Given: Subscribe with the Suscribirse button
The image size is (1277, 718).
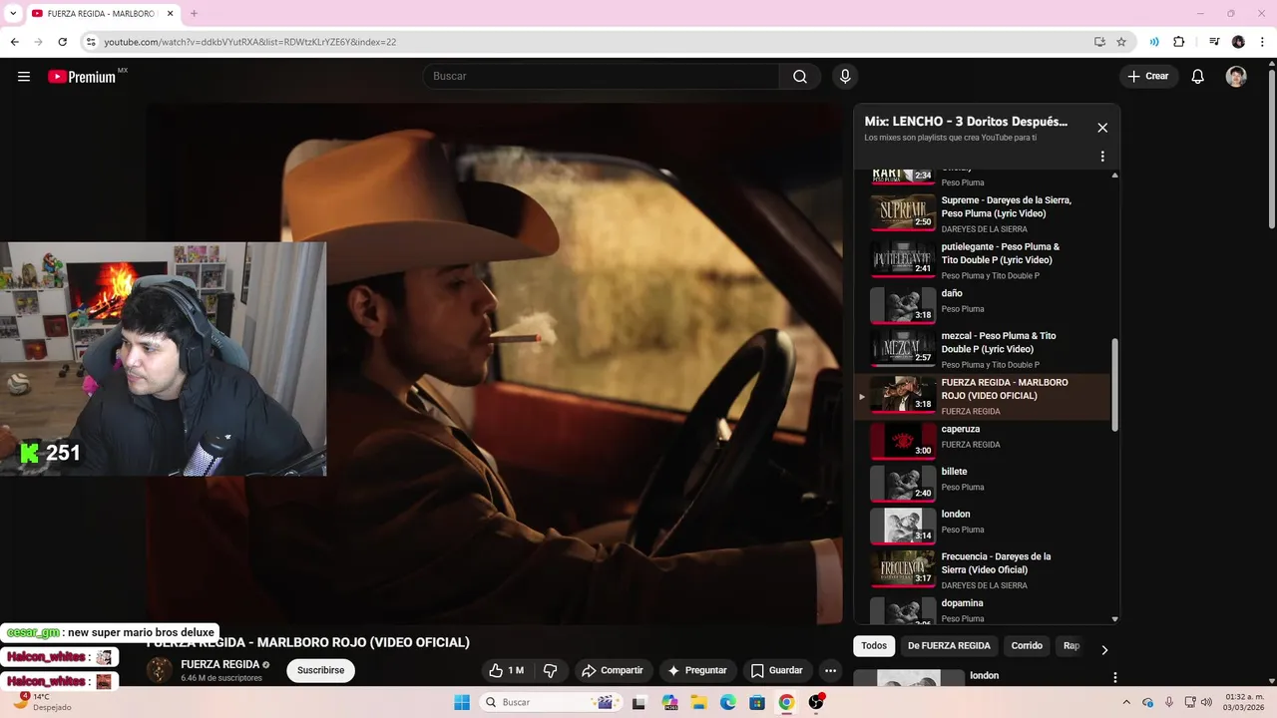Looking at the screenshot, I should coord(320,670).
